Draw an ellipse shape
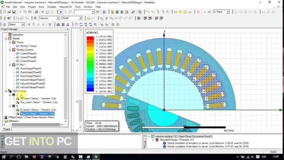 click(190, 12)
